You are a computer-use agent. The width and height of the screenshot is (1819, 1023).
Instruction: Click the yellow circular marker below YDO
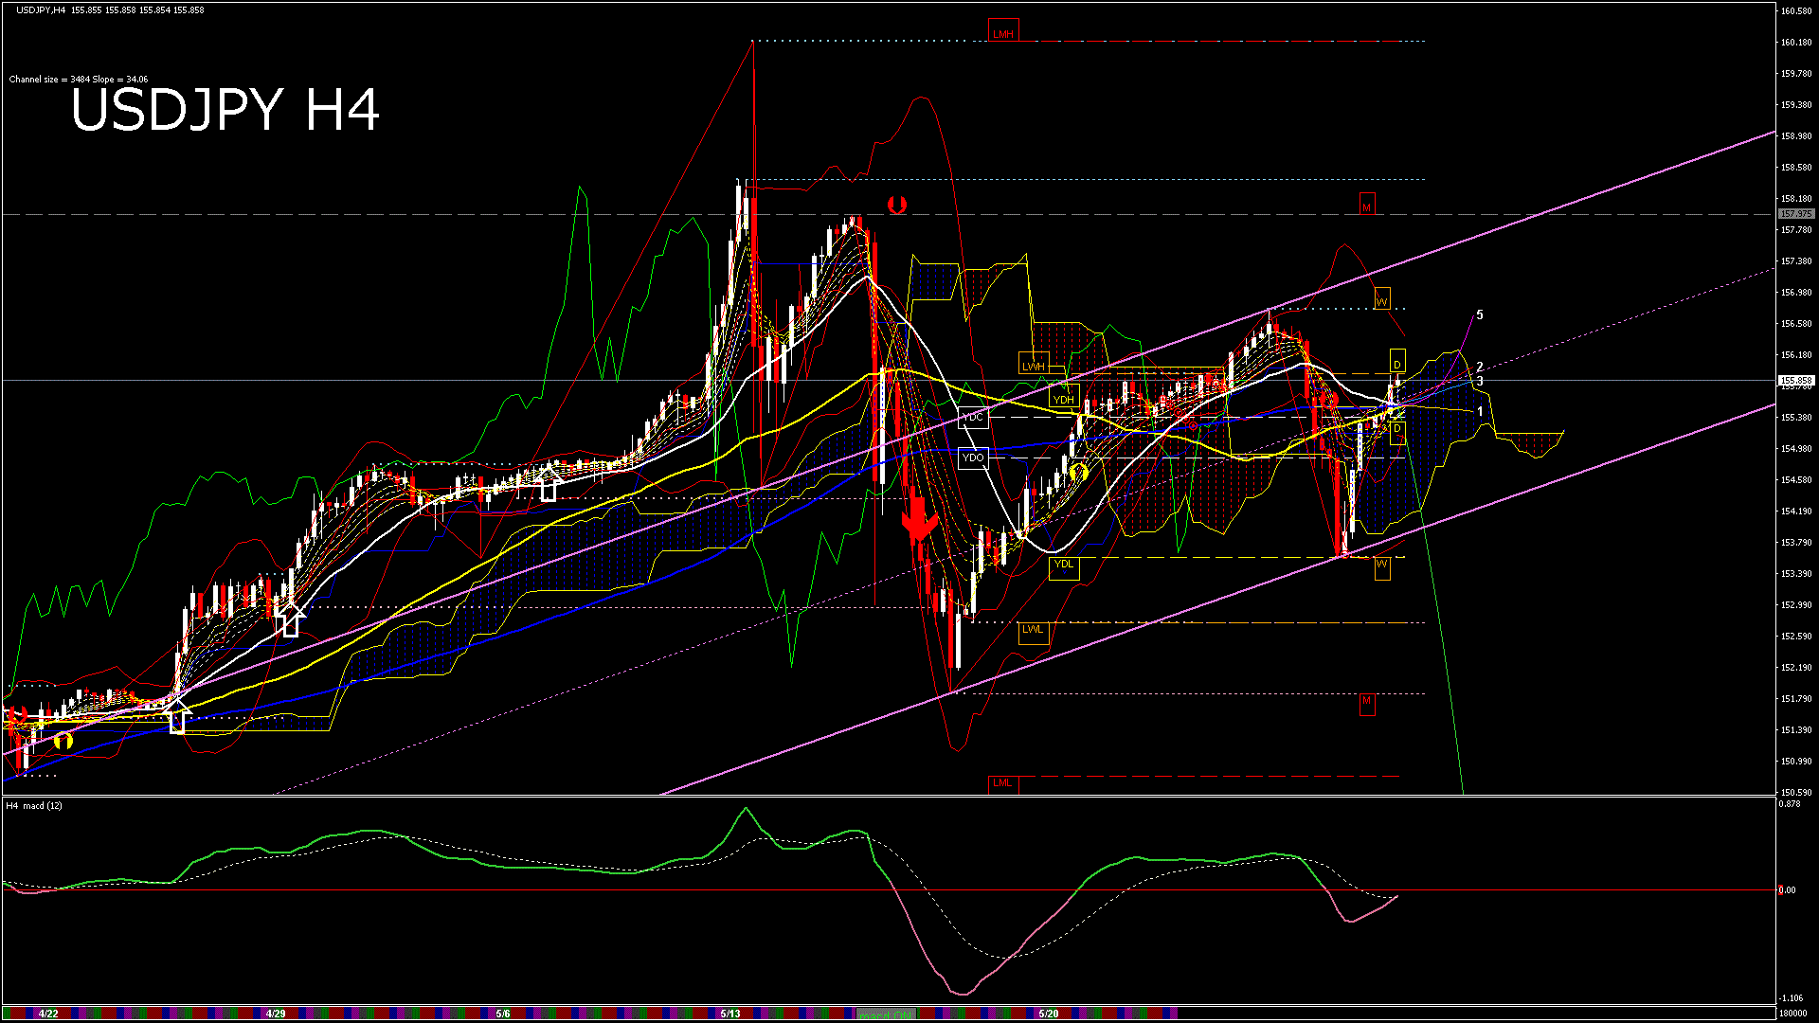(1078, 471)
